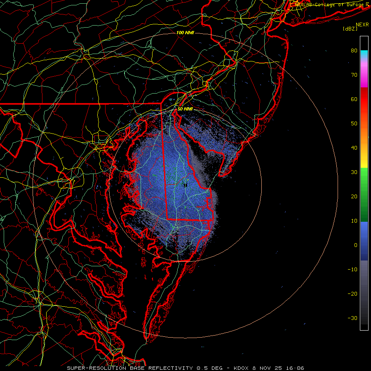Click the "100 NMI" range ring label
The width and height of the screenshot is (371, 371).
(x=185, y=33)
